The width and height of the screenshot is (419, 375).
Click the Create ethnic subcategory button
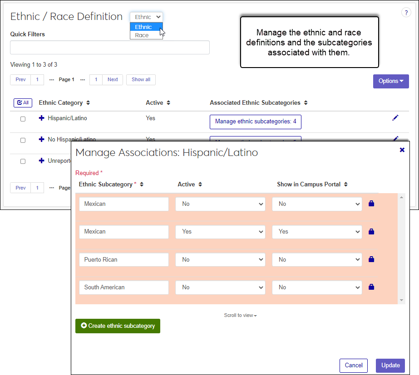coord(118,326)
